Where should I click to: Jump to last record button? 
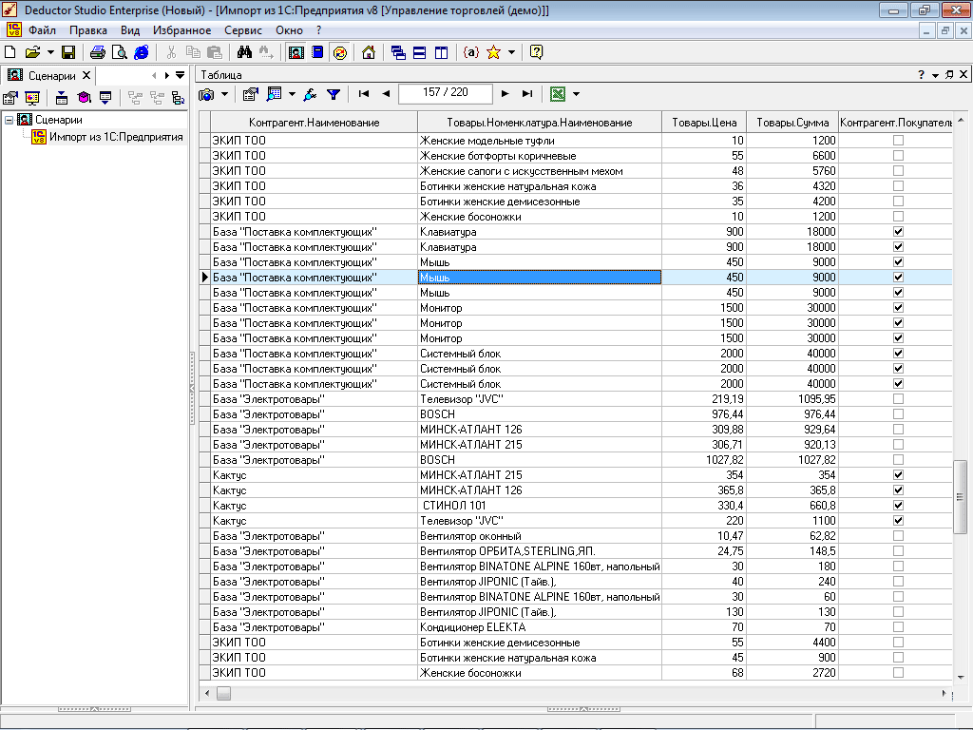[526, 94]
